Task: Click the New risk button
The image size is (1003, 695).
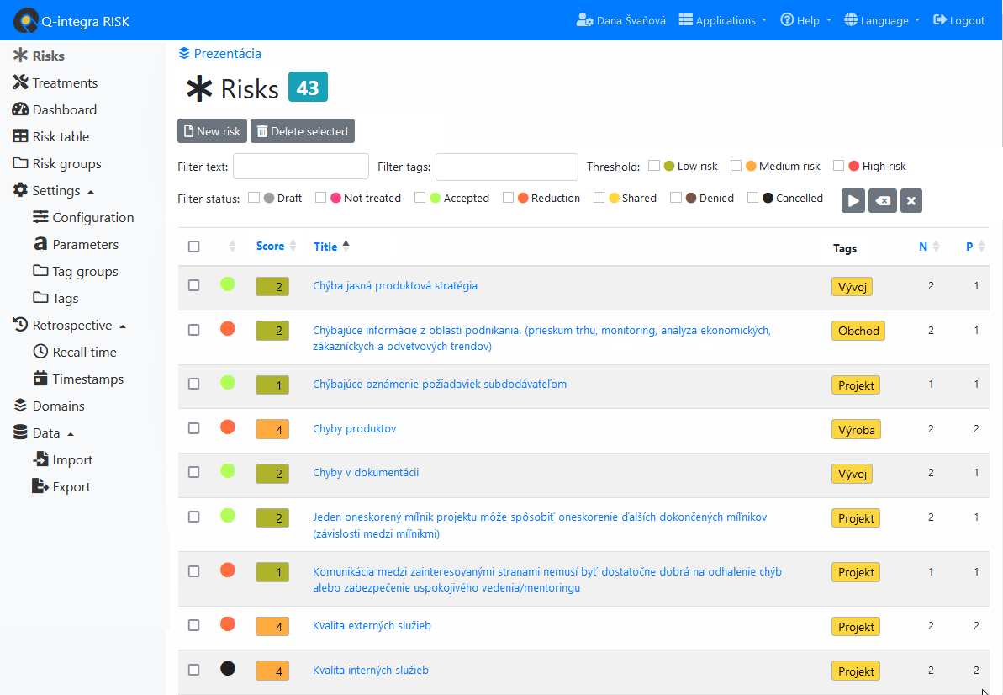Action: pyautogui.click(x=213, y=130)
